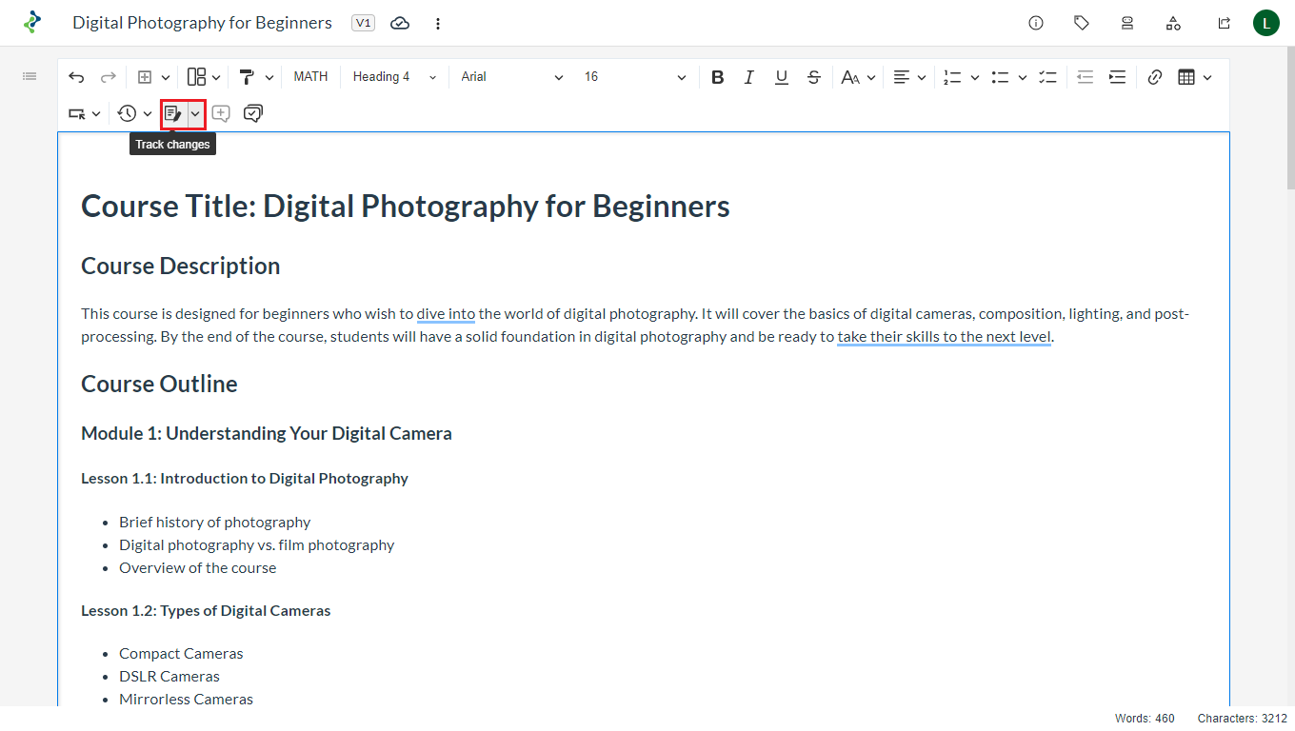The width and height of the screenshot is (1295, 731).
Task: Click the undo arrow
Action: [76, 77]
